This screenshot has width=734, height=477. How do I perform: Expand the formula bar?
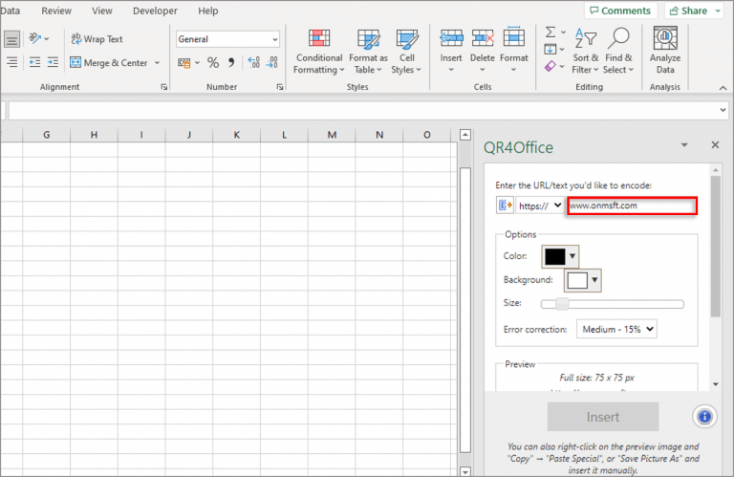click(x=723, y=111)
